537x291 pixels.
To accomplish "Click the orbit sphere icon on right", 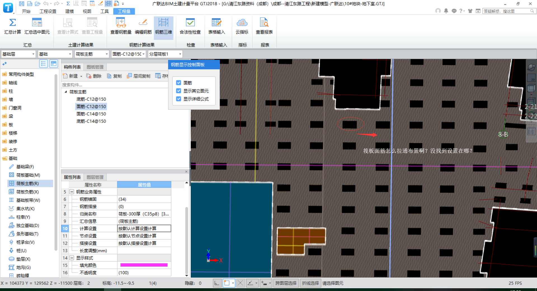I will (531, 67).
